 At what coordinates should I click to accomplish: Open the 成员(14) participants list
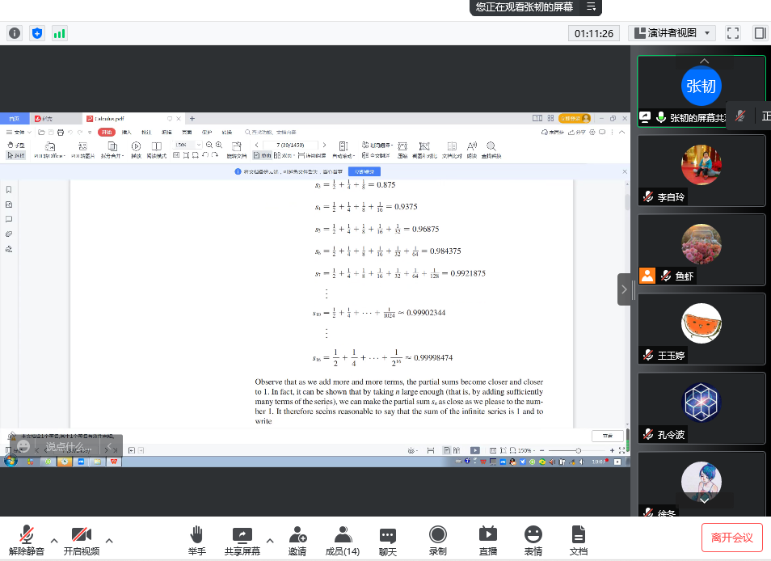(x=343, y=539)
